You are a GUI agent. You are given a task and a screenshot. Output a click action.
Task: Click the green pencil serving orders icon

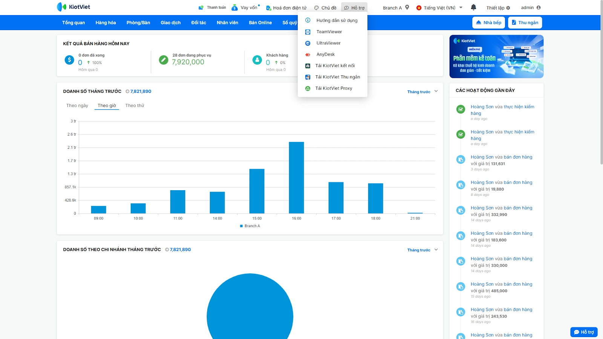[164, 60]
